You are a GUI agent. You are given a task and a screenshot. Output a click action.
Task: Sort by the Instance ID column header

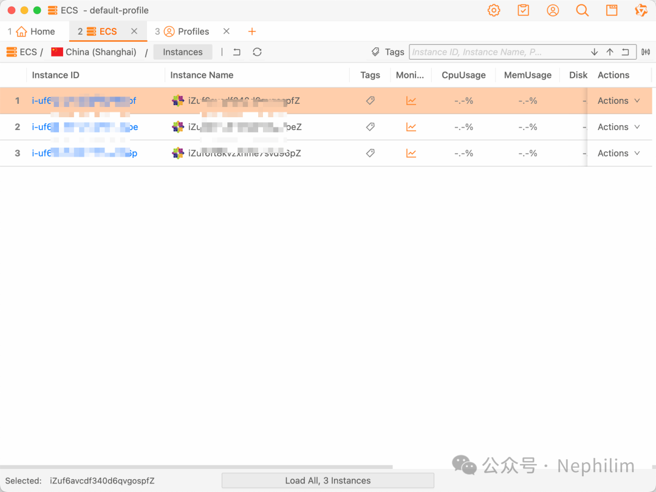tap(56, 75)
